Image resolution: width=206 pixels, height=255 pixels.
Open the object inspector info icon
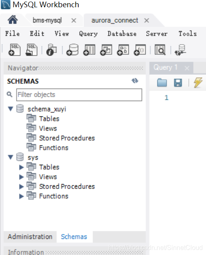(51, 50)
